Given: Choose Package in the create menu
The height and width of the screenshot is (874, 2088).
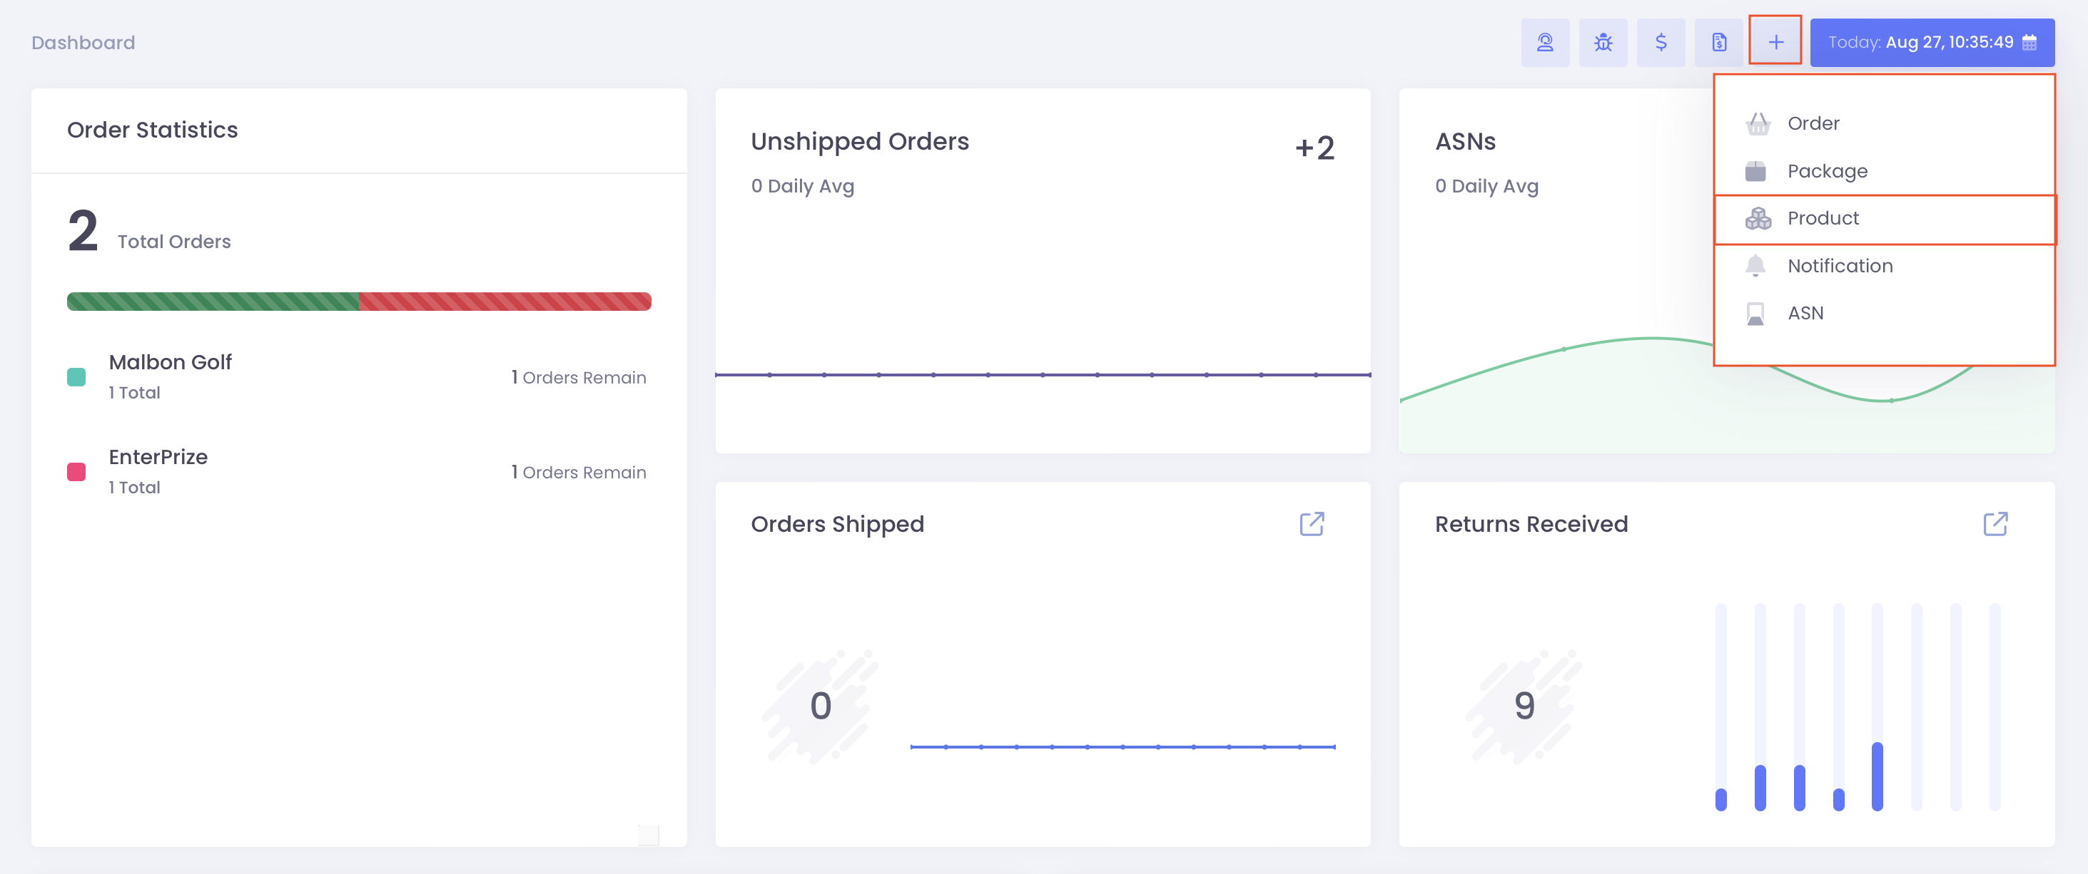Looking at the screenshot, I should coord(1827,171).
